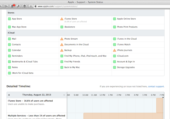Click the Contacts green status icon
The height and width of the screenshot is (119, 170).
coord(9,44)
